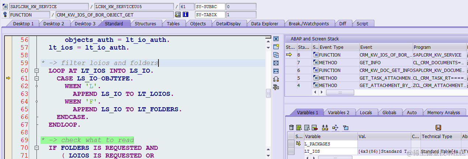Click the blue information icon in header
The height and width of the screenshot is (159, 468).
pyautogui.click(x=185, y=15)
